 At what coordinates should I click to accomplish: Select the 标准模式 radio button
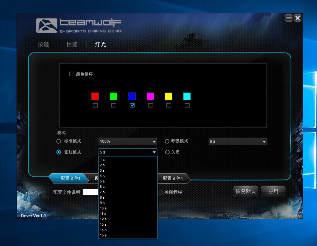click(x=59, y=141)
